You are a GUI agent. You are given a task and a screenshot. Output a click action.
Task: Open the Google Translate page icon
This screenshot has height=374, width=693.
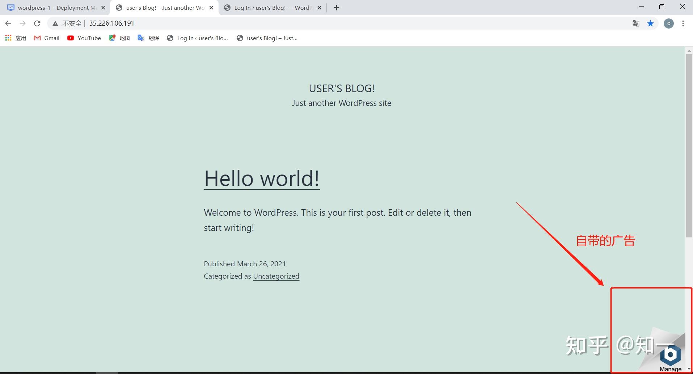pyautogui.click(x=636, y=23)
